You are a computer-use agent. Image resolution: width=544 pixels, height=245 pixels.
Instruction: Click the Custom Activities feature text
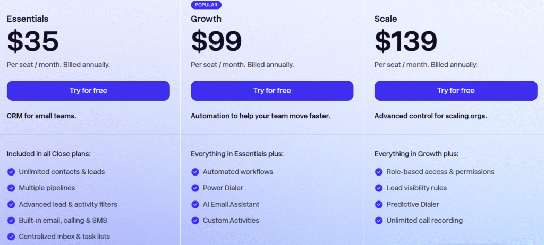pos(231,220)
